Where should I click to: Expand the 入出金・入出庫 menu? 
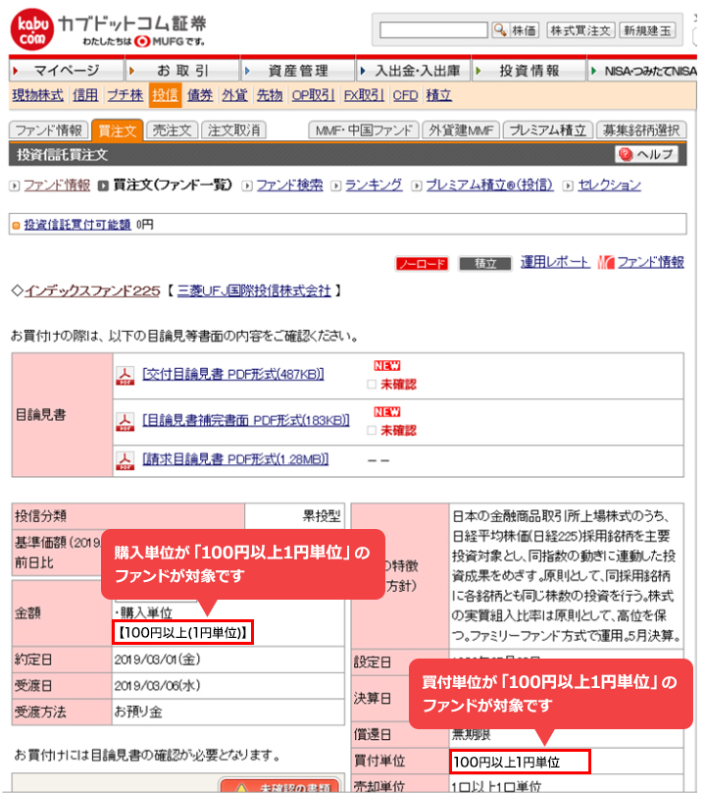tap(413, 71)
